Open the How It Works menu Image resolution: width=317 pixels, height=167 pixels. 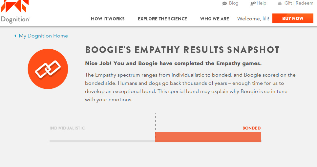click(108, 19)
